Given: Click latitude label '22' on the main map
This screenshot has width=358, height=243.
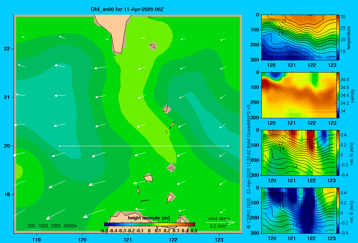Looking at the screenshot, I should (7, 49).
